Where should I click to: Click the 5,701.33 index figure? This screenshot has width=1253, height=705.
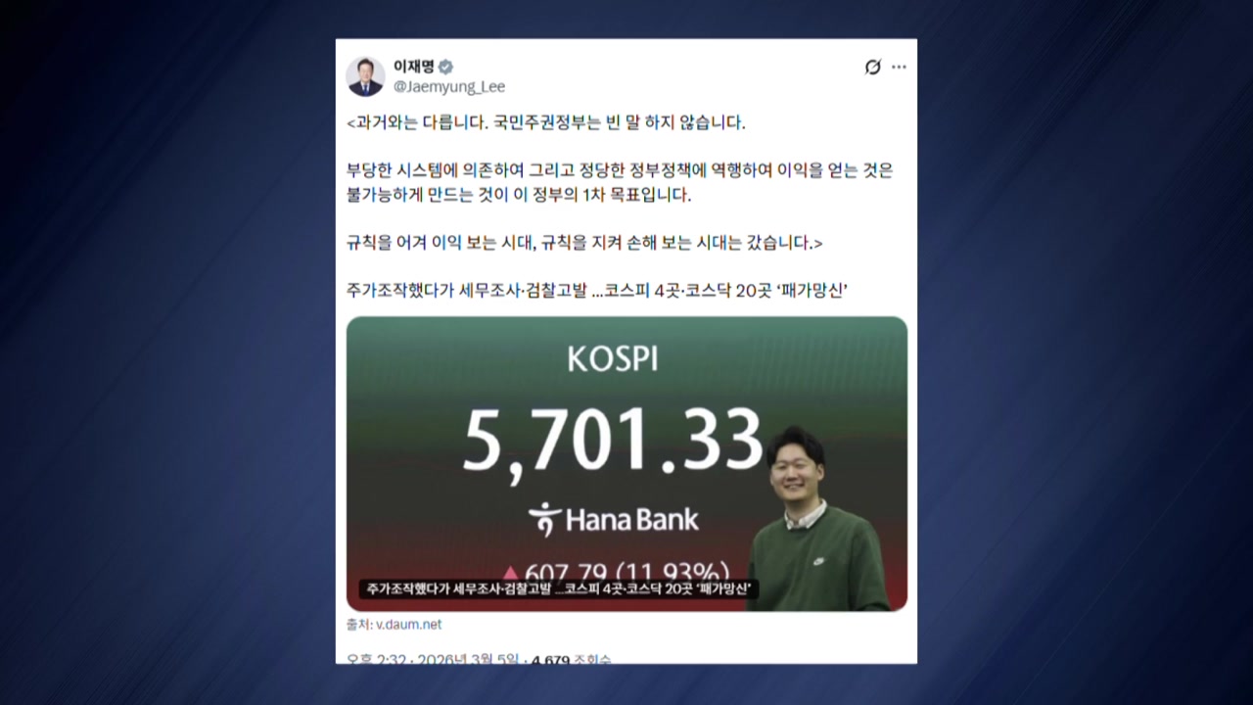(x=613, y=439)
